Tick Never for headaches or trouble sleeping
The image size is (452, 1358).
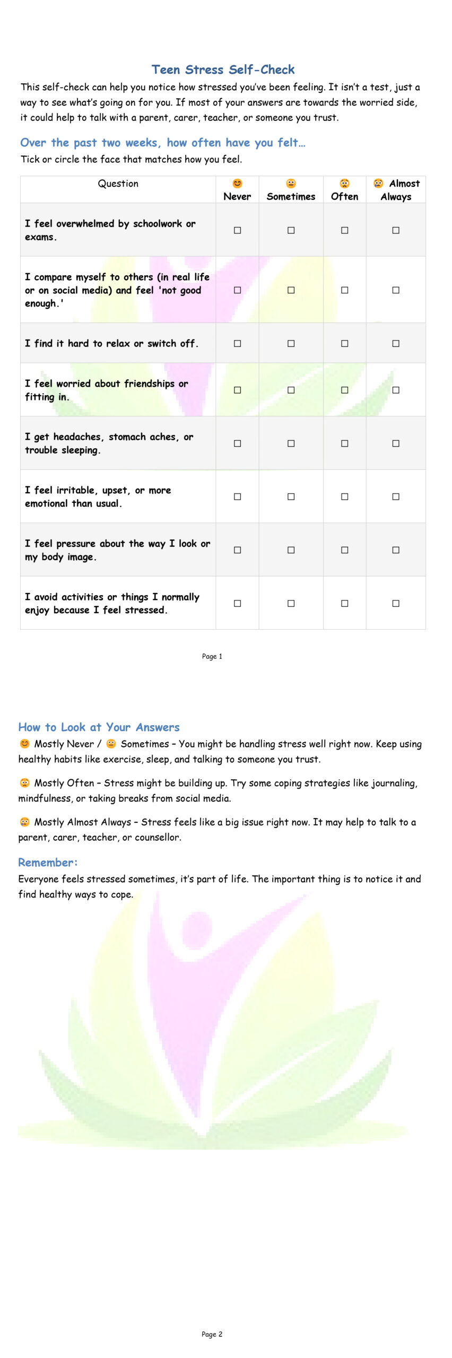point(237,443)
